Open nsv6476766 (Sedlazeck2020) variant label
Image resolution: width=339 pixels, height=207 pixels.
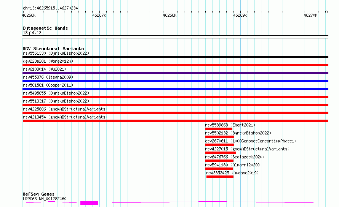pyautogui.click(x=235, y=157)
